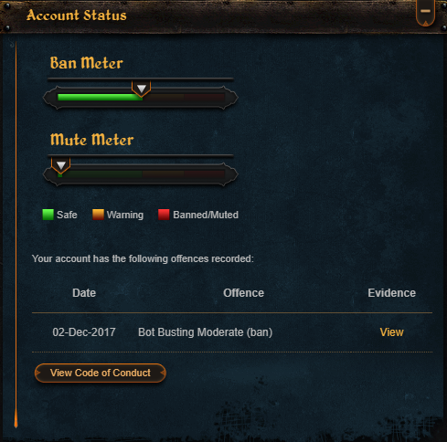This screenshot has height=442, width=447.
Task: Select the 02-Dec-2017 offence date
Action: pyautogui.click(x=84, y=332)
